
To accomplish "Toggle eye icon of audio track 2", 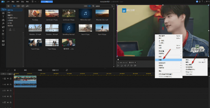I will click(8, 96).
